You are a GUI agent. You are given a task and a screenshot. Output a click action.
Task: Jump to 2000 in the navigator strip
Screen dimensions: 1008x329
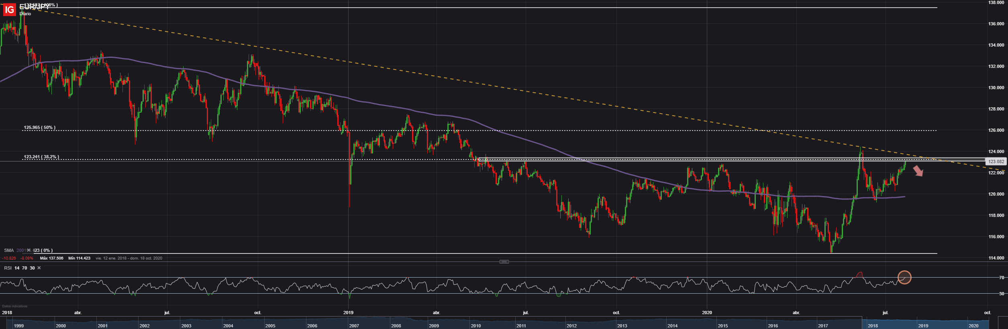pyautogui.click(x=61, y=326)
